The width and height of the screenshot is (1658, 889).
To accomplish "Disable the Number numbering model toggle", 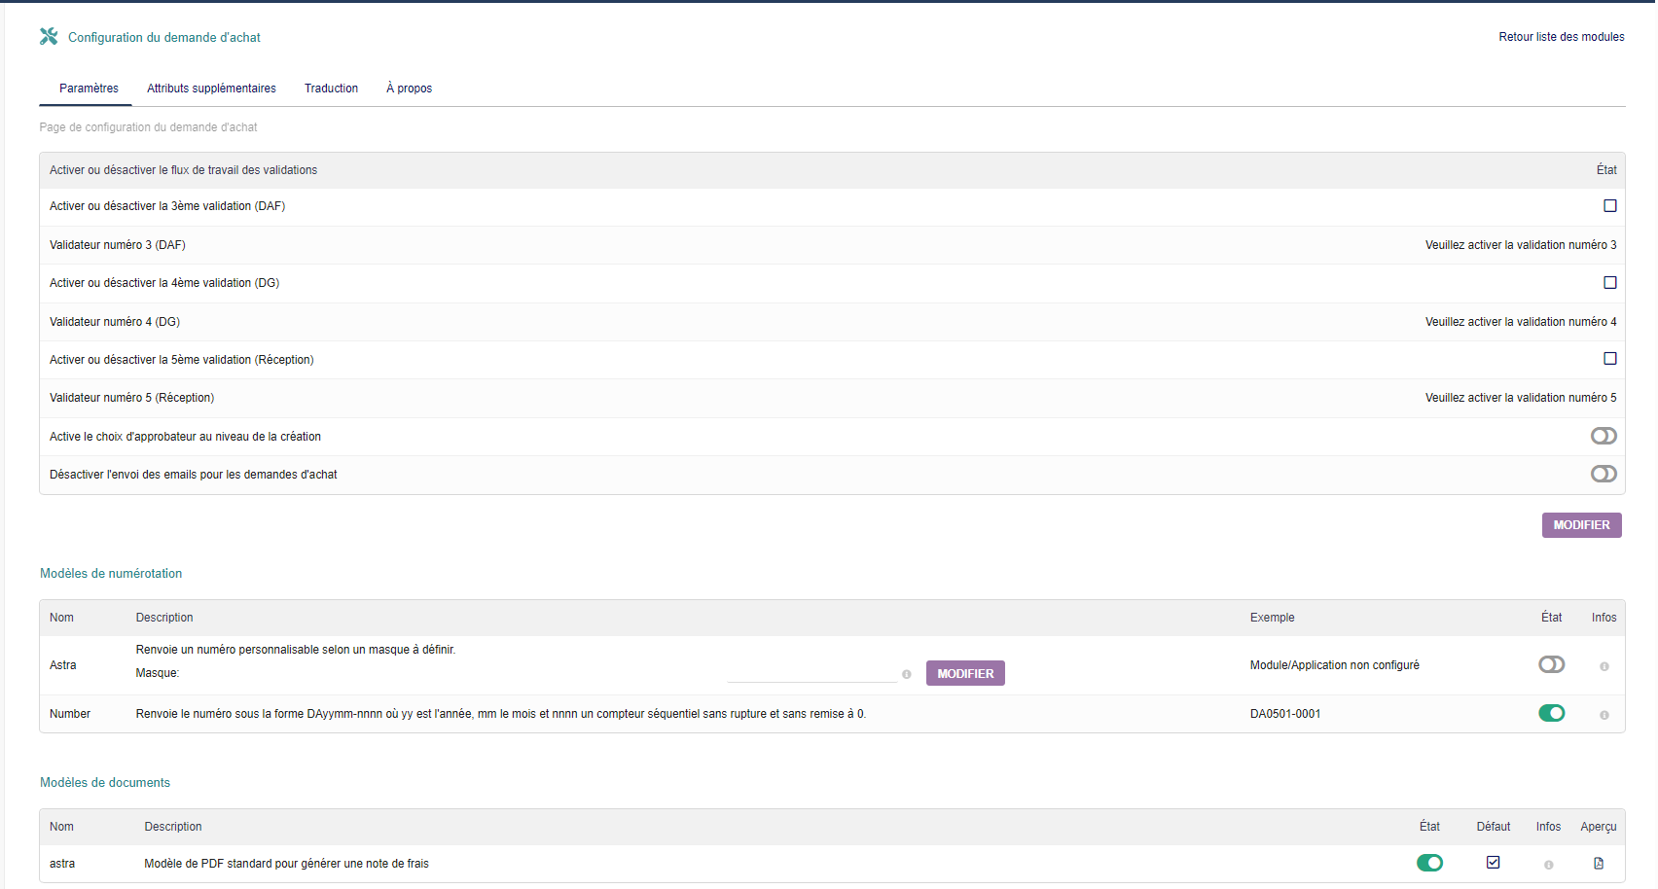I will pos(1552,713).
